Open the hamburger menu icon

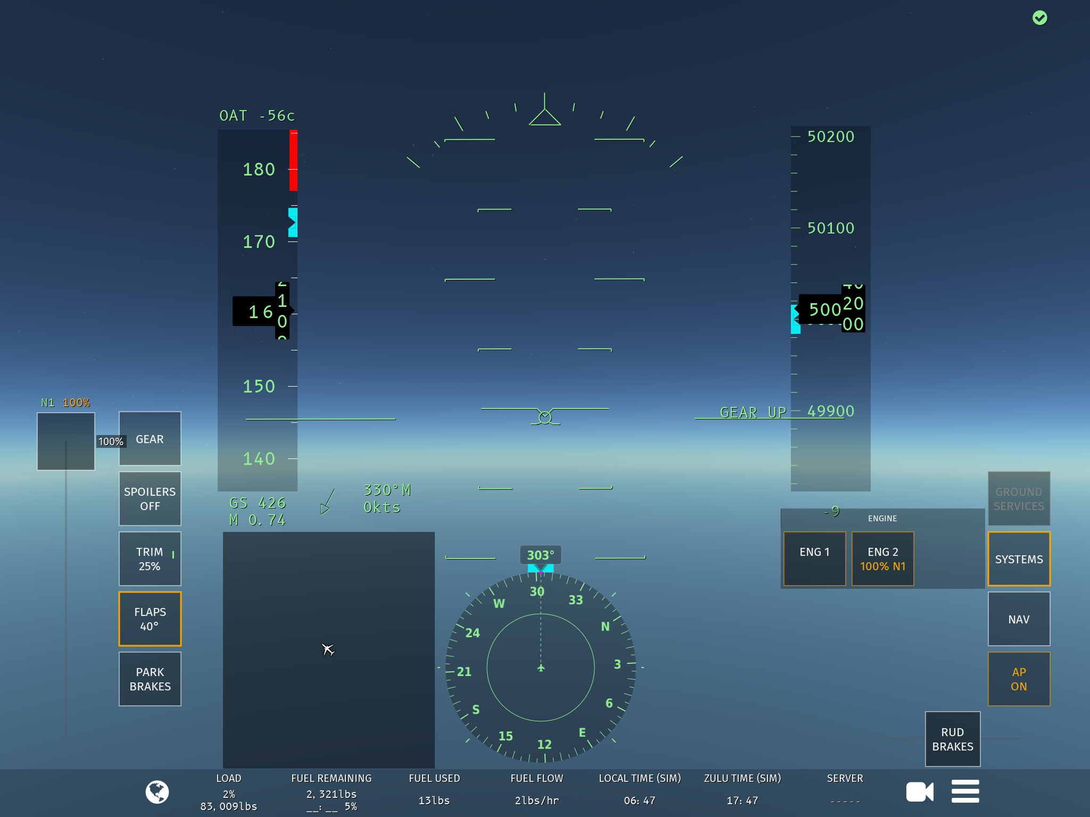(x=965, y=791)
